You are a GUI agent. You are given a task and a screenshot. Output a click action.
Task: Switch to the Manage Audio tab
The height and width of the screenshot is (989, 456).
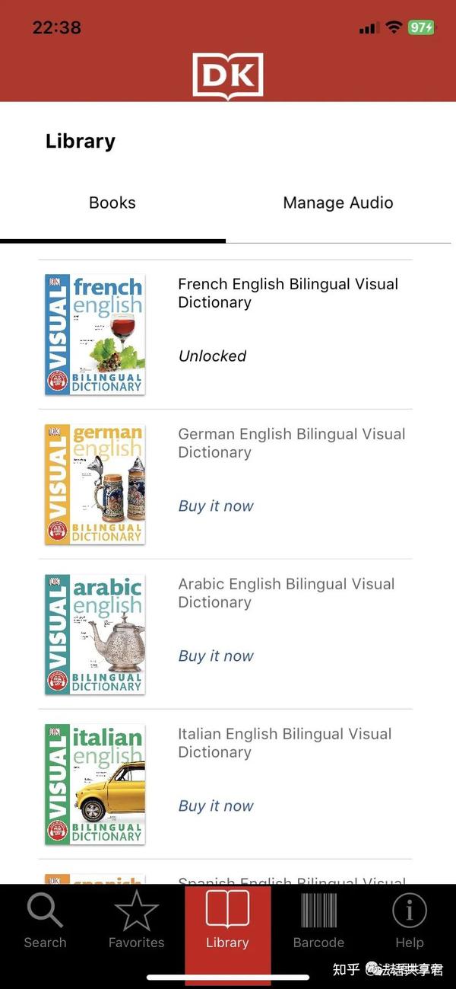point(337,203)
